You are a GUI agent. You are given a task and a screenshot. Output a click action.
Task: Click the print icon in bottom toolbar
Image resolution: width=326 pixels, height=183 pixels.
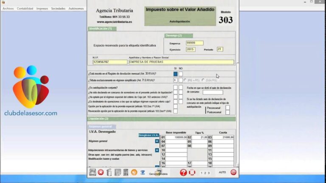93,172
